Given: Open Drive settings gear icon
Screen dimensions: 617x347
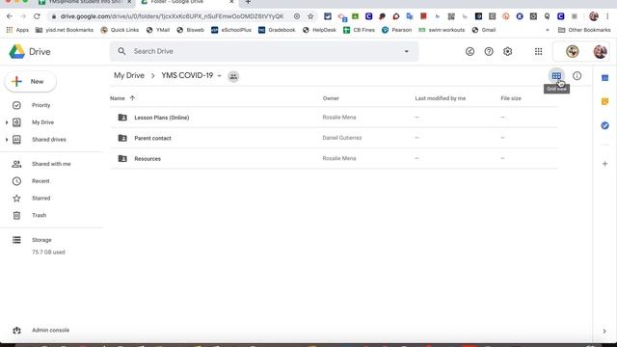Looking at the screenshot, I should coord(508,51).
